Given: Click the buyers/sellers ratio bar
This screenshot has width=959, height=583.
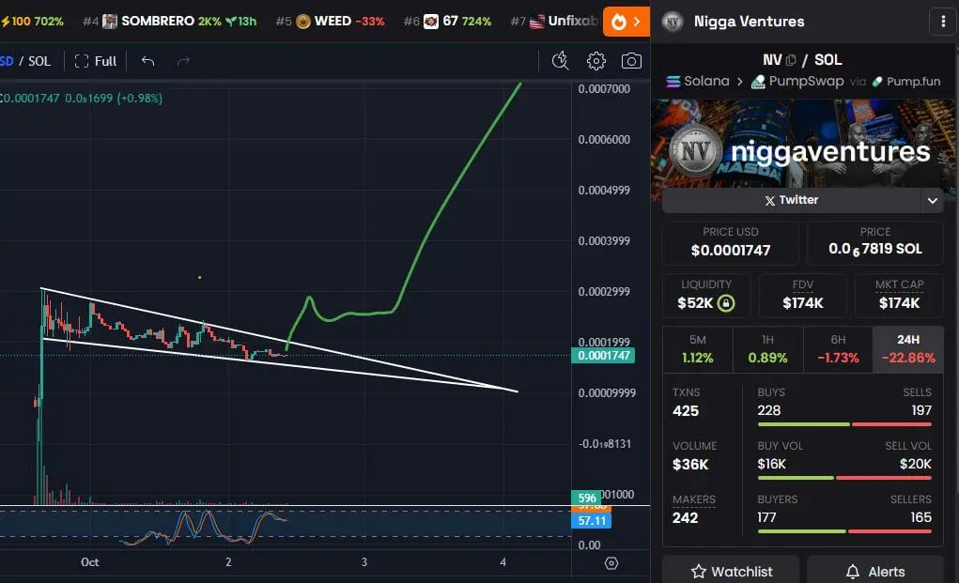Looking at the screenshot, I should [x=844, y=531].
